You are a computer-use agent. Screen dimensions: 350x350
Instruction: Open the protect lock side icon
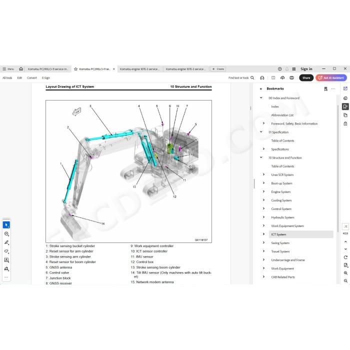345,123
